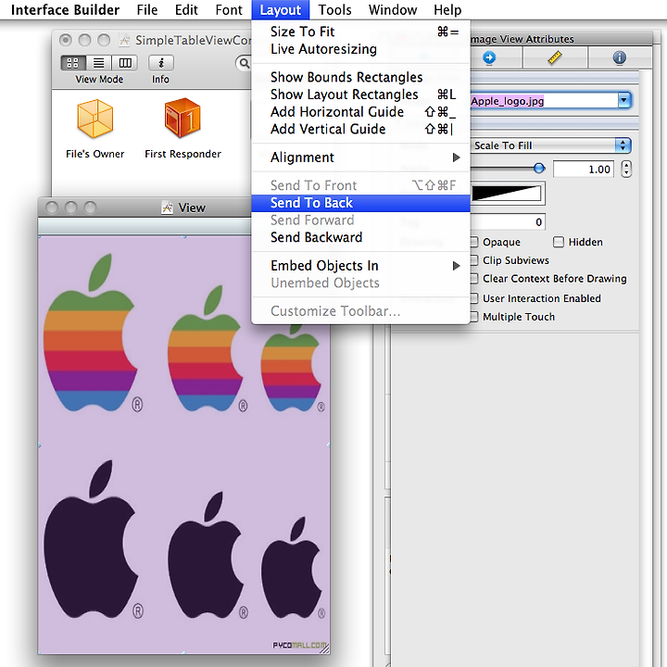Viewport: 667px width, 667px height.
Task: Open the Font menu
Action: [x=229, y=10]
